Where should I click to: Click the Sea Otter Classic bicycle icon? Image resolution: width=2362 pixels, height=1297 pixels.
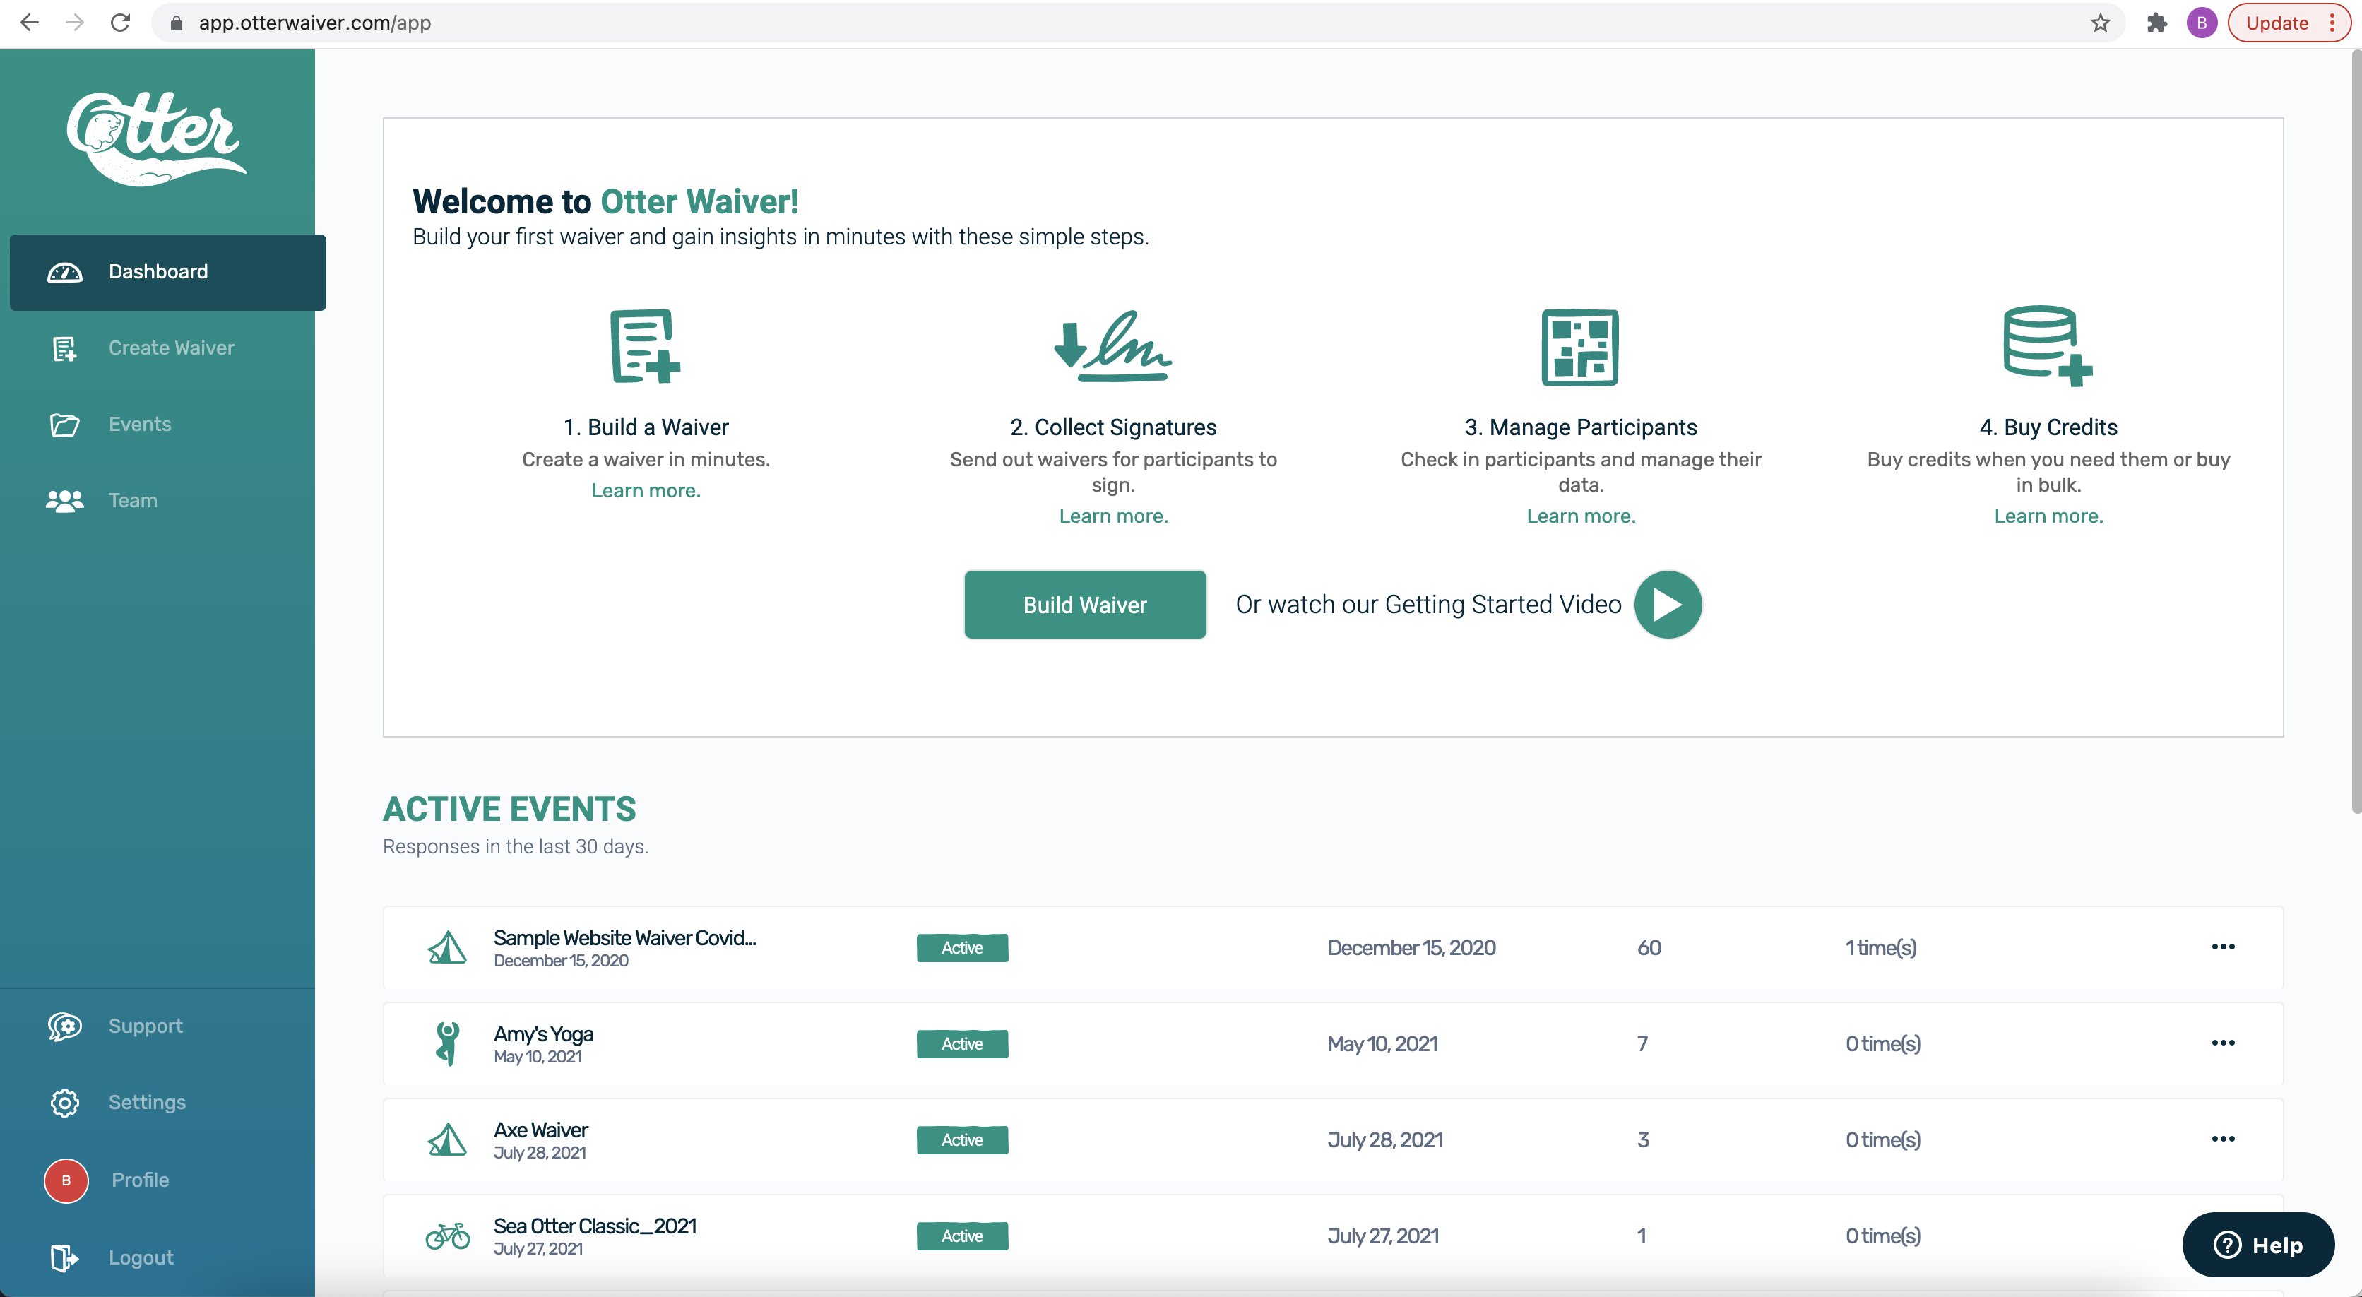coord(447,1236)
